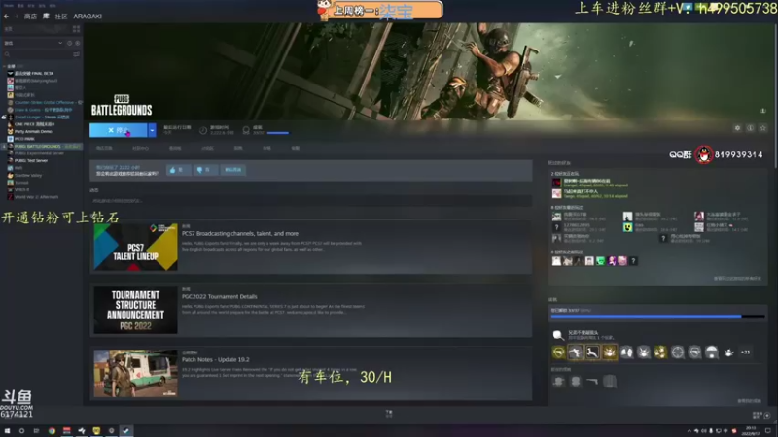The image size is (778, 437).
Task: Click the play time clock icon
Action: (x=203, y=130)
